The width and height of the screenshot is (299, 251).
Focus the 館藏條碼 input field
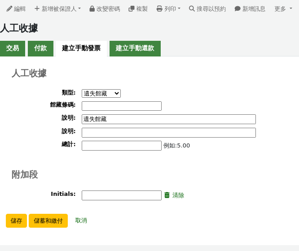click(121, 106)
